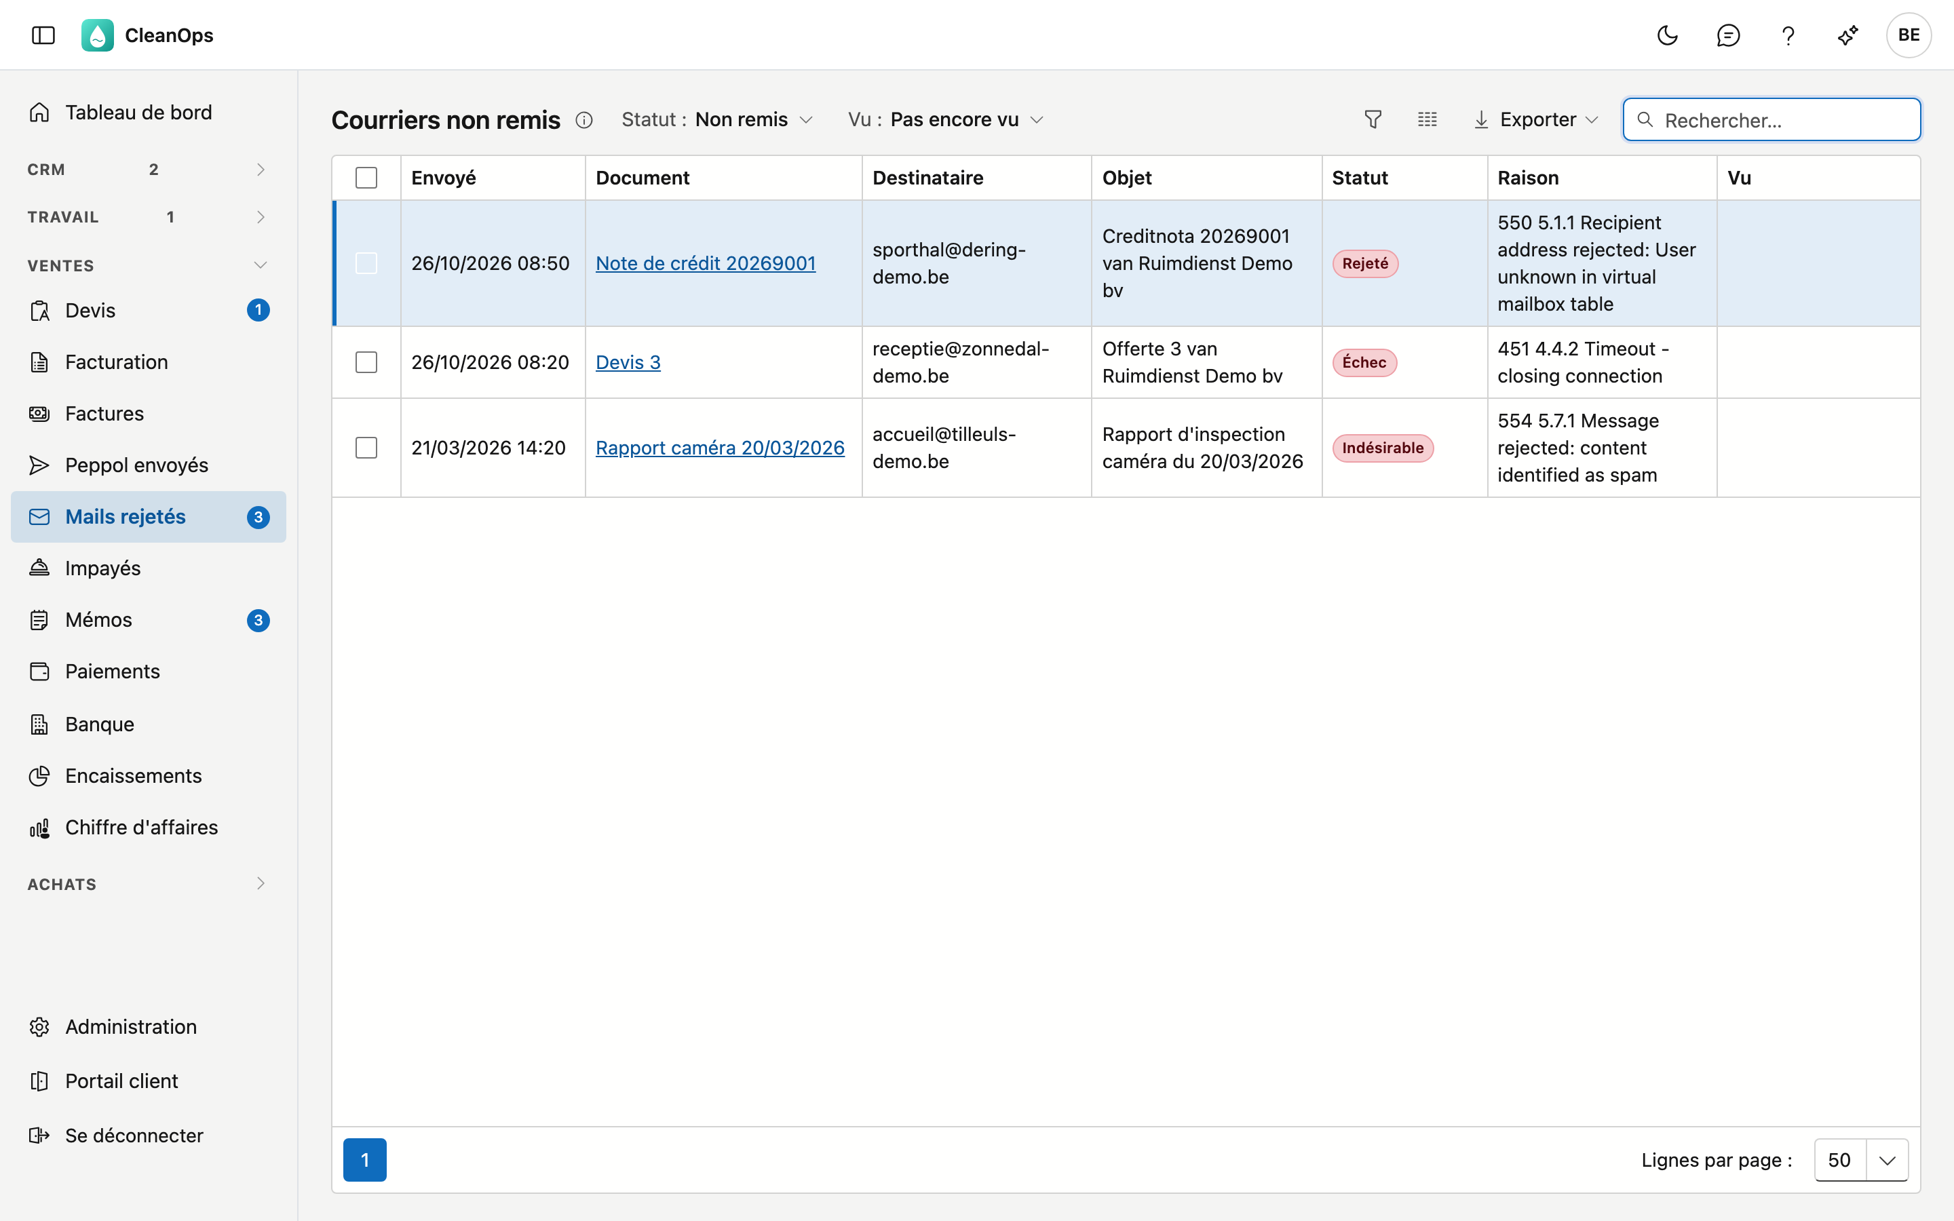Viewport: 1954px width, 1221px height.
Task: Click Se déconnecter to log out
Action: 149,1136
